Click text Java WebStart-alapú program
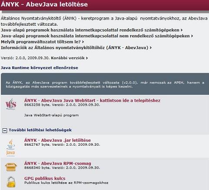The height and width of the screenshot is (190, 209). 51,115
